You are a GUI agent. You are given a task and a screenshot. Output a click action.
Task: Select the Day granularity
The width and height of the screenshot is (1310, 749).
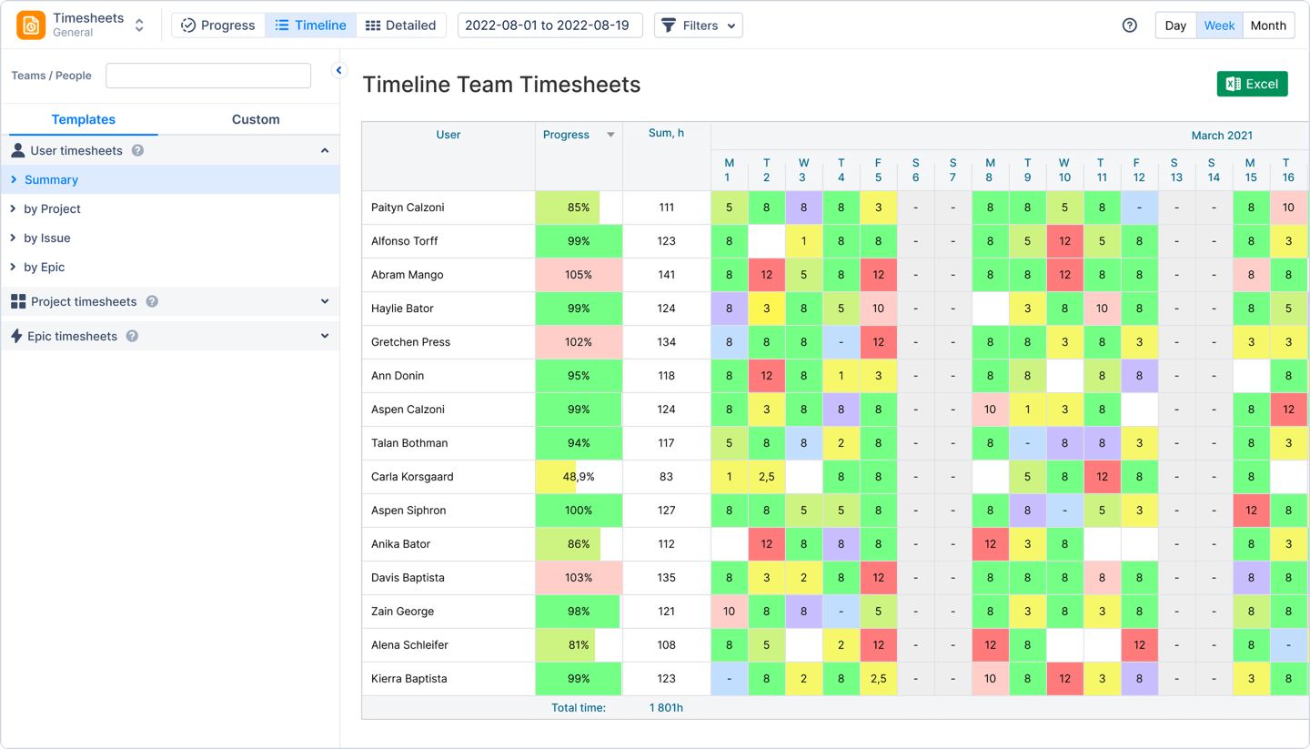coord(1175,25)
